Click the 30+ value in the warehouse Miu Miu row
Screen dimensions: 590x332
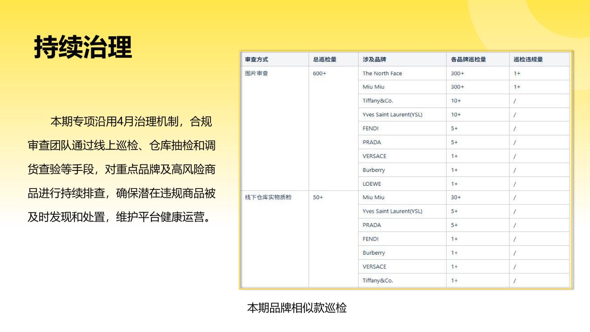(x=455, y=197)
